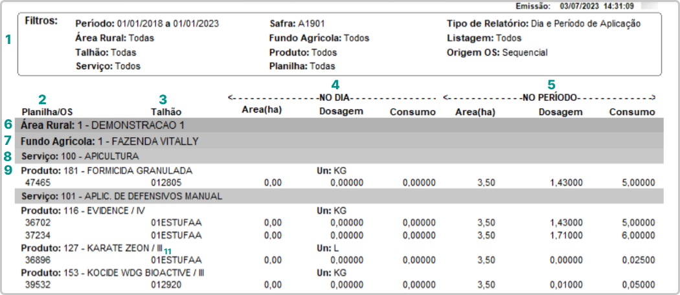Click the NO DIA column group heading

coord(333,98)
